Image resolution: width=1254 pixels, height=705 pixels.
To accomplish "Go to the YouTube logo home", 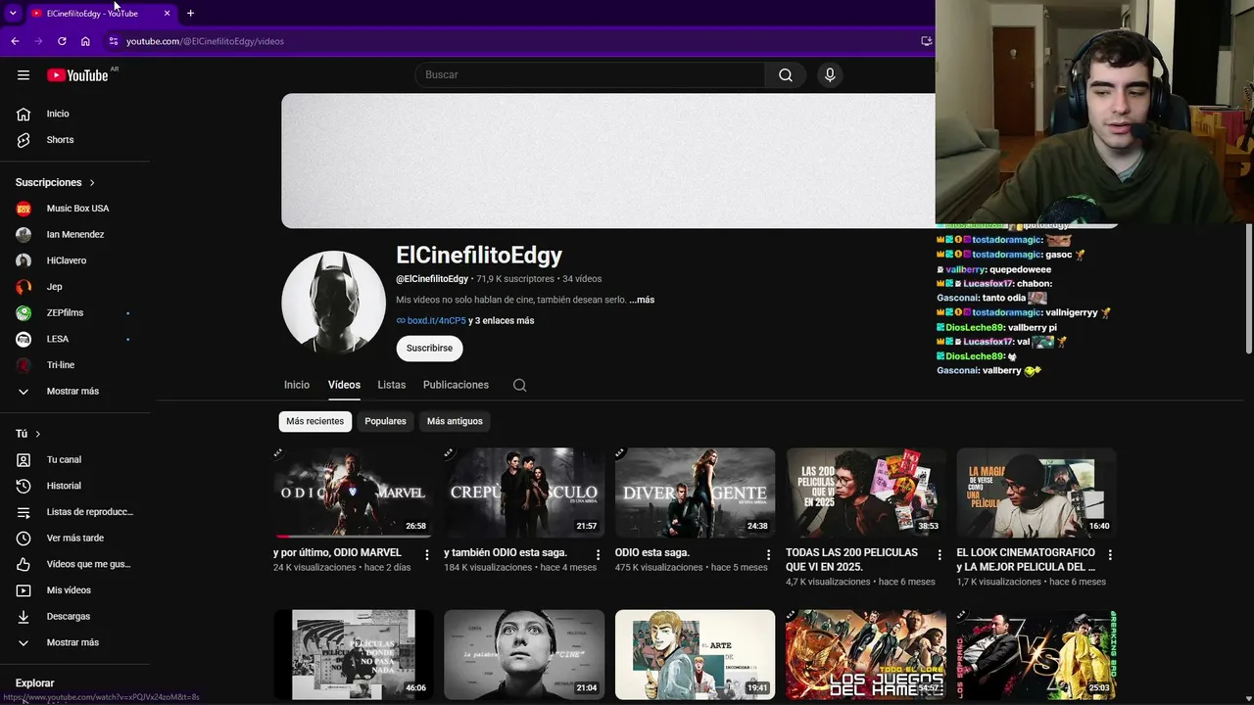I will coord(77,75).
